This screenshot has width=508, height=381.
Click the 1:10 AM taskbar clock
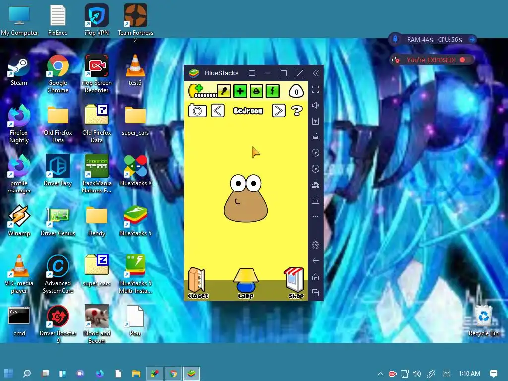(469, 374)
